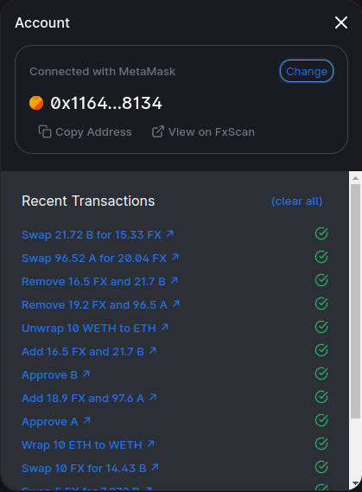This screenshot has height=492, width=362.
Task: Open Remove 19.2 FX and 96.5 A transaction
Action: coord(100,304)
